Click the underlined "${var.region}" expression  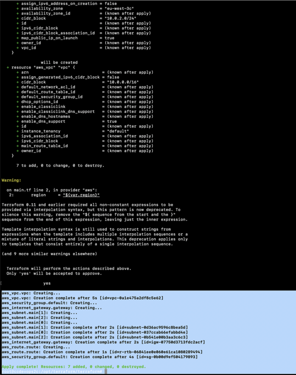click(x=81, y=195)
